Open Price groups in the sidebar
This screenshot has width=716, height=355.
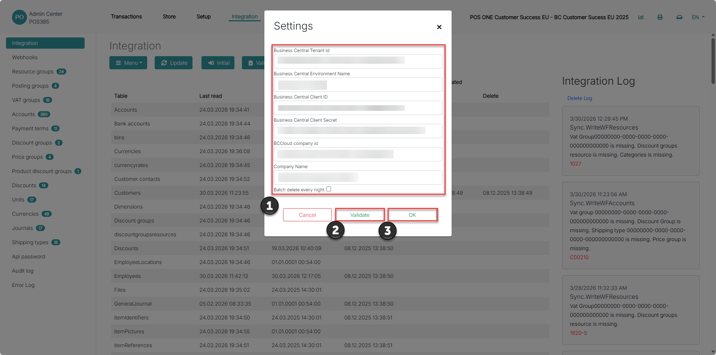(x=27, y=157)
